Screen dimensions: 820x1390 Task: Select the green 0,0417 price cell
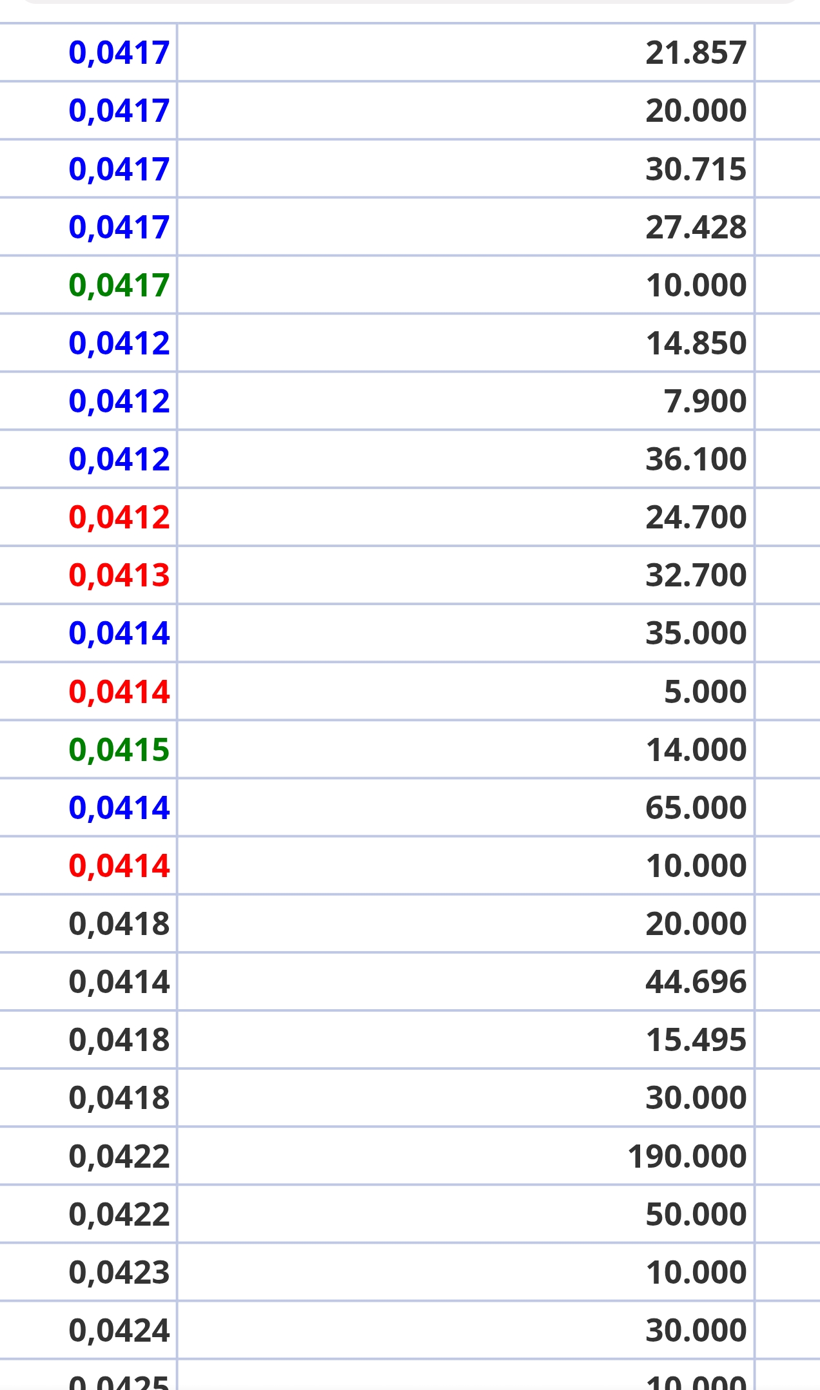click(x=88, y=285)
